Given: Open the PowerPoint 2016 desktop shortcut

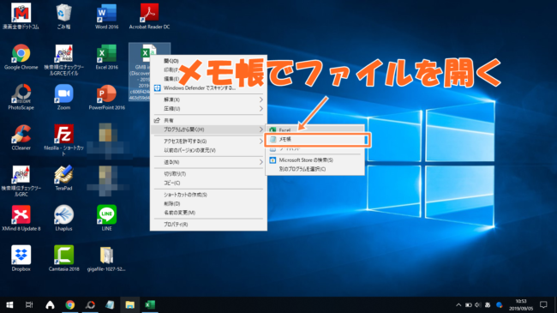Looking at the screenshot, I should click(106, 97).
